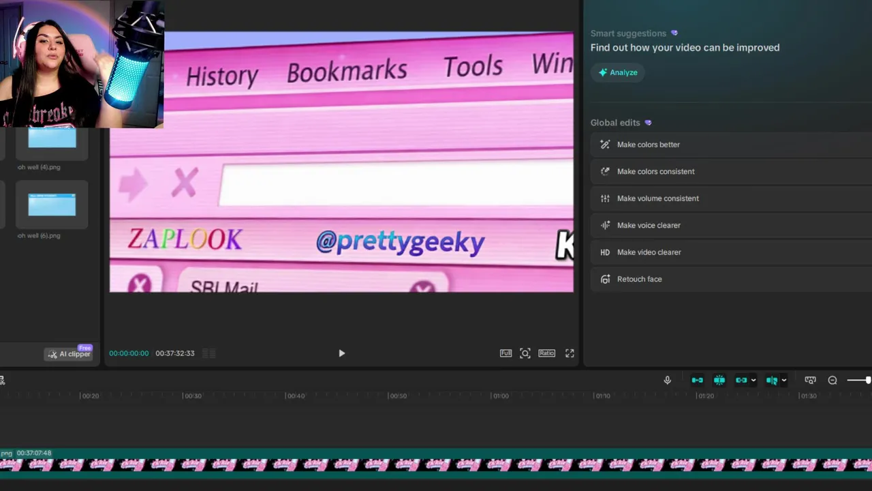Click the microphone record voiceover icon
The height and width of the screenshot is (491, 872).
(x=668, y=381)
